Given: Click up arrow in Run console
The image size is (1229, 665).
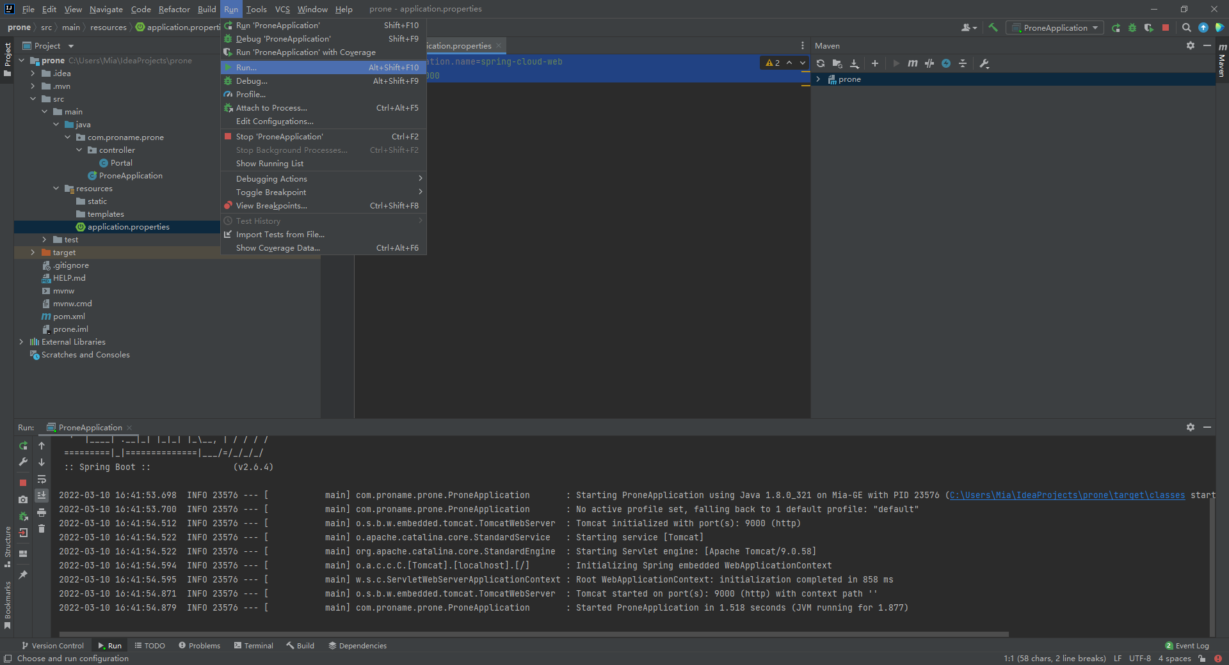Looking at the screenshot, I should point(42,446).
